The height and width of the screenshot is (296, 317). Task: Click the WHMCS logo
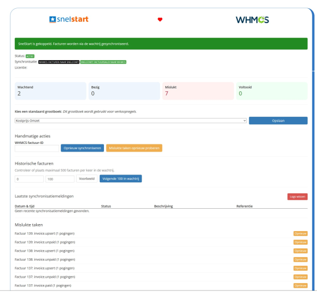(x=252, y=20)
